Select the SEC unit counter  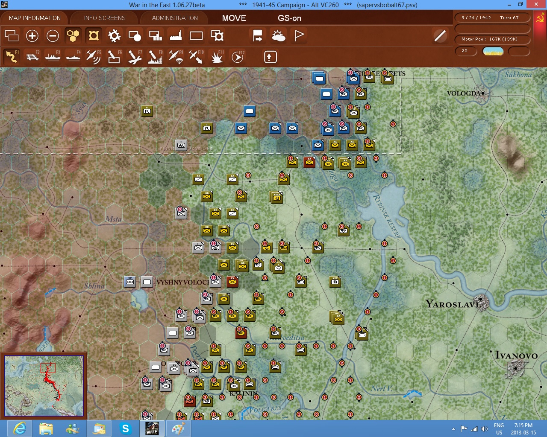pyautogui.click(x=181, y=145)
